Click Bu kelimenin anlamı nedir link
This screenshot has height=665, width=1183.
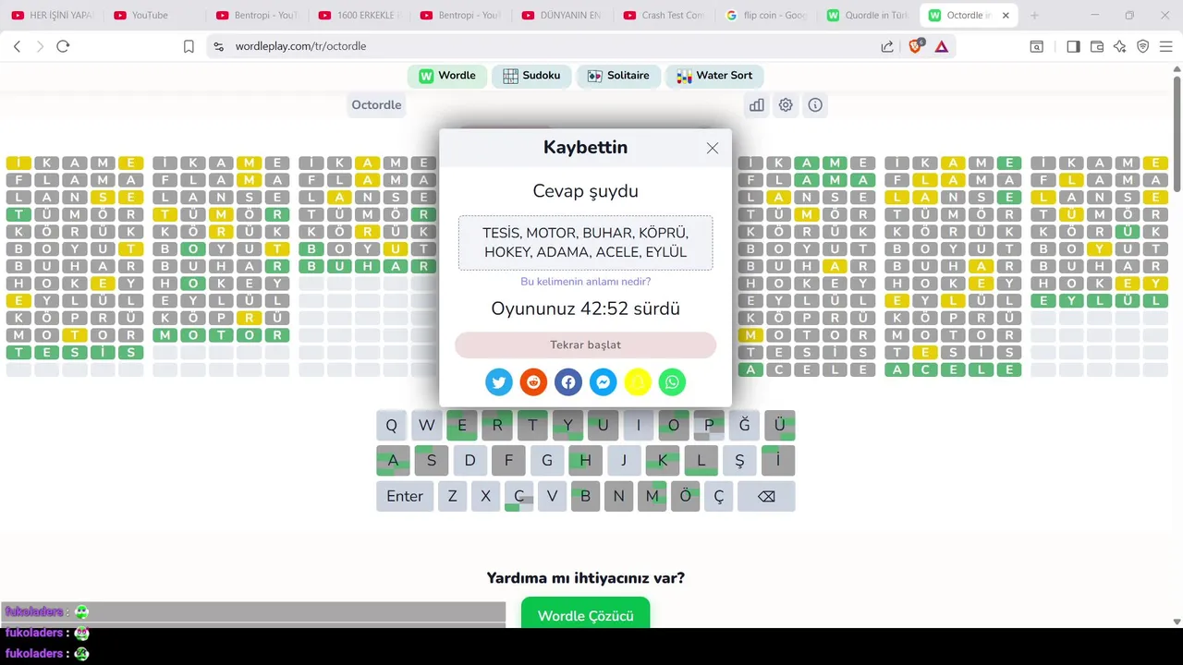click(585, 282)
